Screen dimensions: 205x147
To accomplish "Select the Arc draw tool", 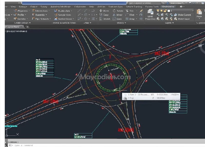I will (x=86, y=11).
